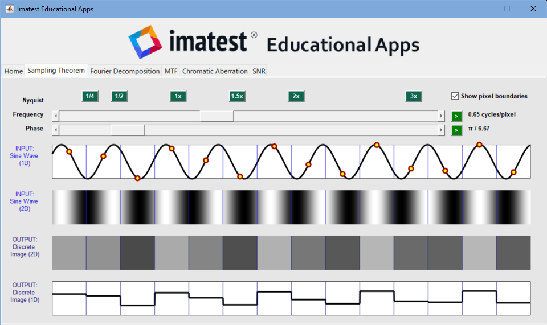Minimize the Imatest Educational Apps window
The width and height of the screenshot is (547, 325).
click(481, 9)
